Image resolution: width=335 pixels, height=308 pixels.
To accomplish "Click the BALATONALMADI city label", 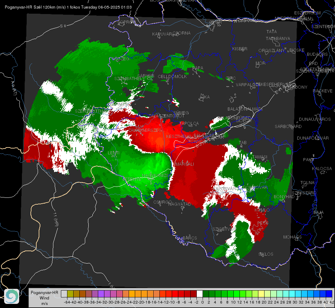I will (245, 109).
